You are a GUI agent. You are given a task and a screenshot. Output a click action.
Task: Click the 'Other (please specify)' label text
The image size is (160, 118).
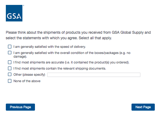tap(29, 74)
